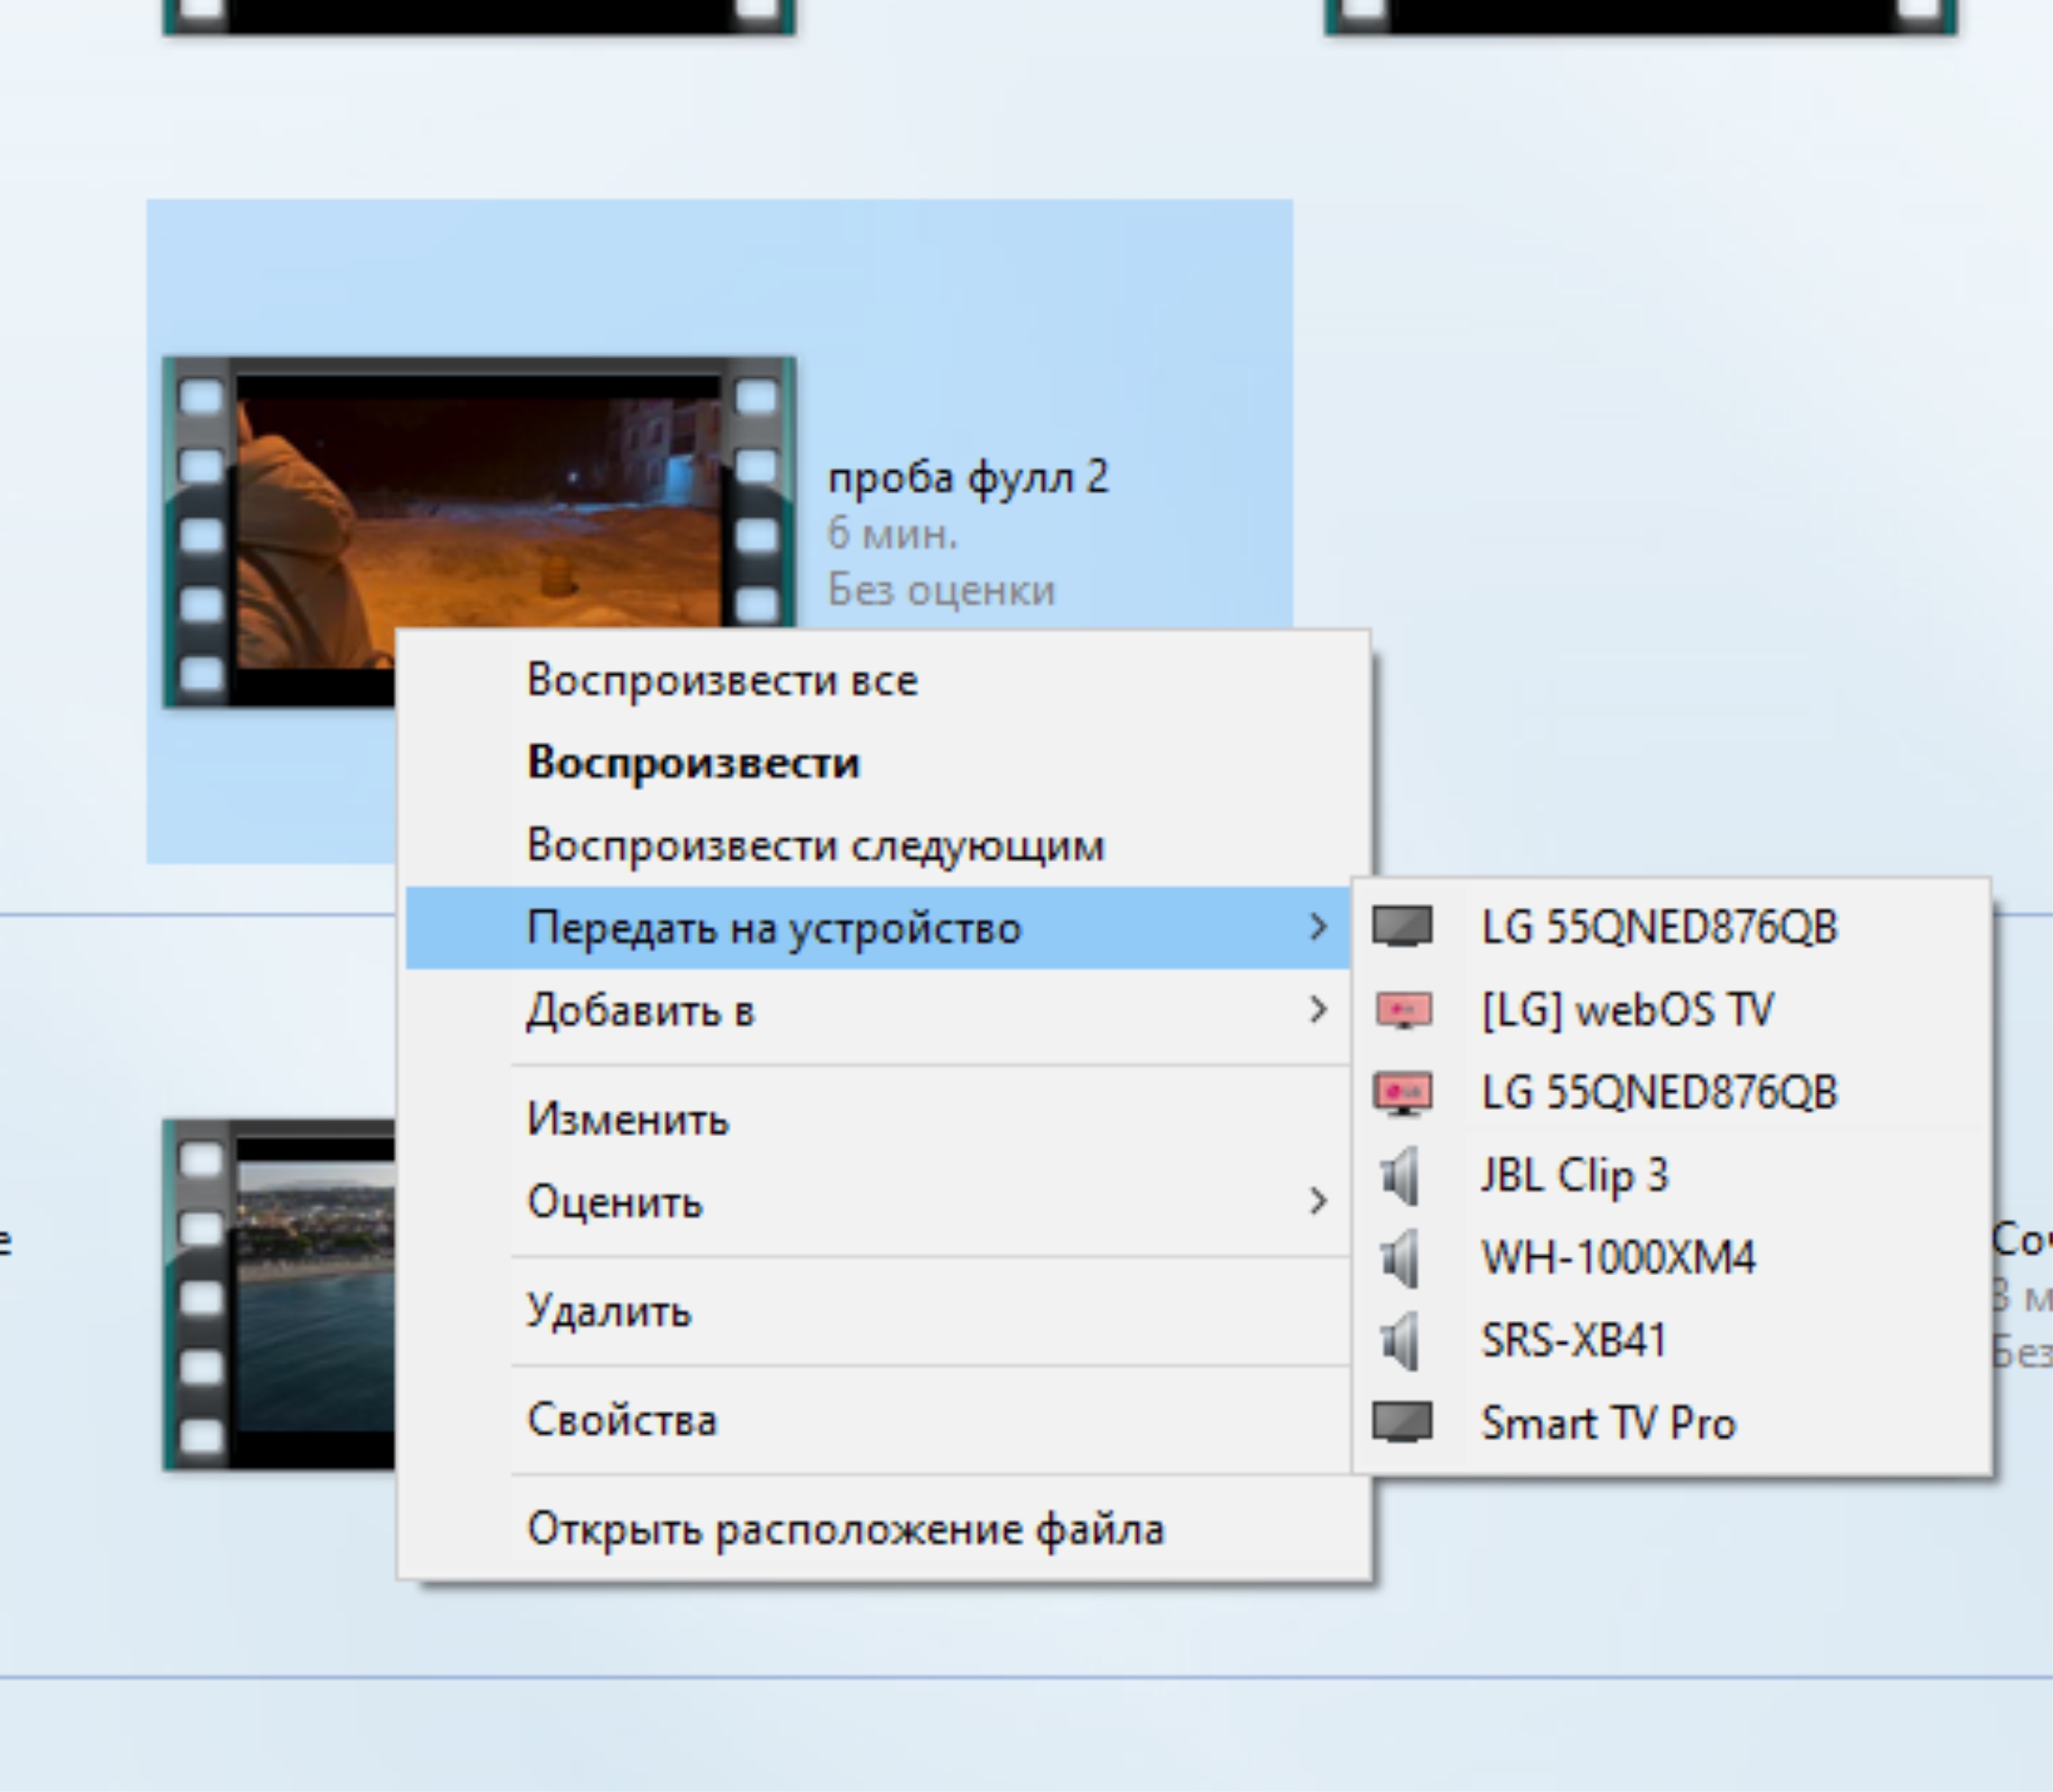
Task: Click pink icon next to [LG] webOS TV
Action: pyautogui.click(x=1402, y=1010)
